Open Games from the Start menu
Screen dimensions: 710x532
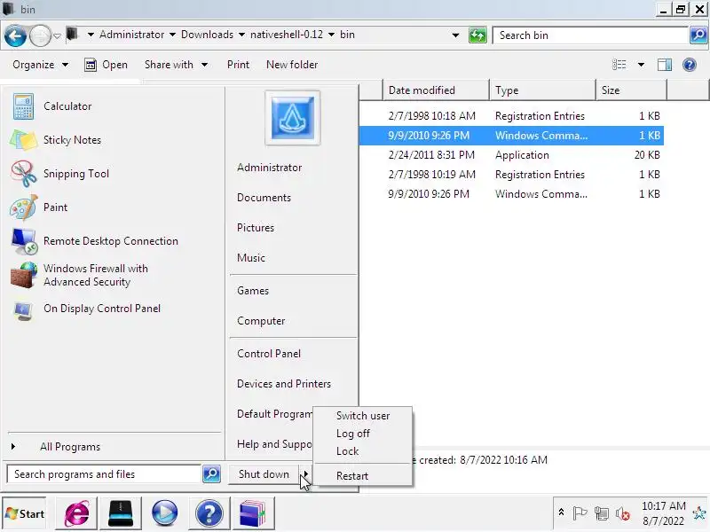coord(253,291)
